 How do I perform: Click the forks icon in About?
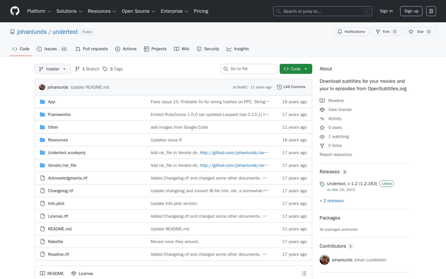(x=322, y=146)
